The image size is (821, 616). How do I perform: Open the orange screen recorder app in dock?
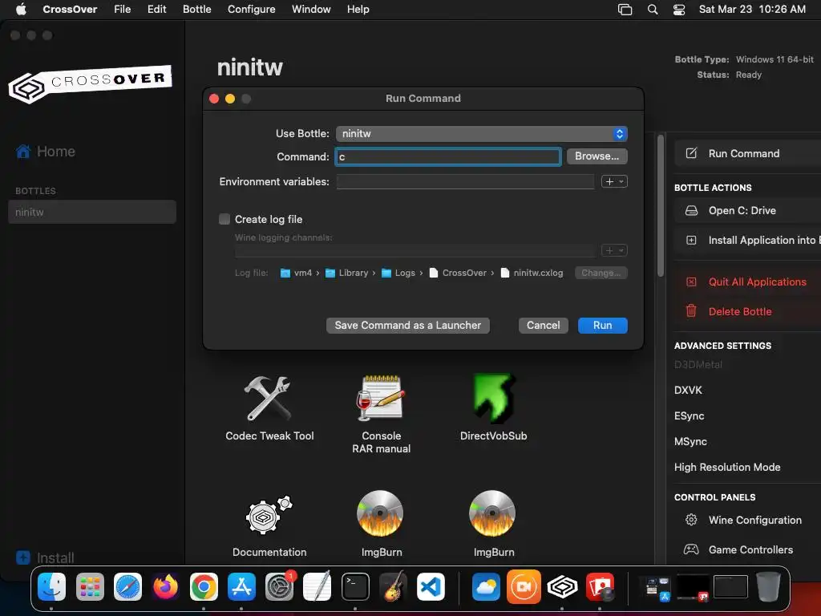point(524,586)
